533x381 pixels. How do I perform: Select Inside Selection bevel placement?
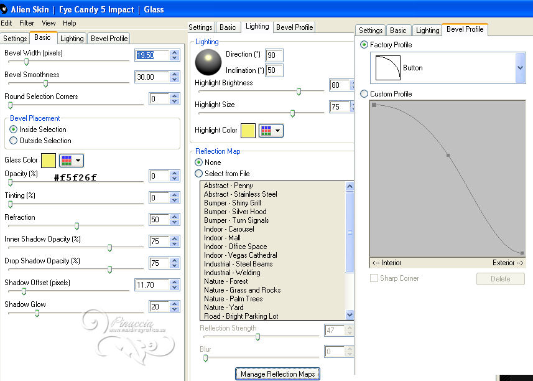[13, 129]
